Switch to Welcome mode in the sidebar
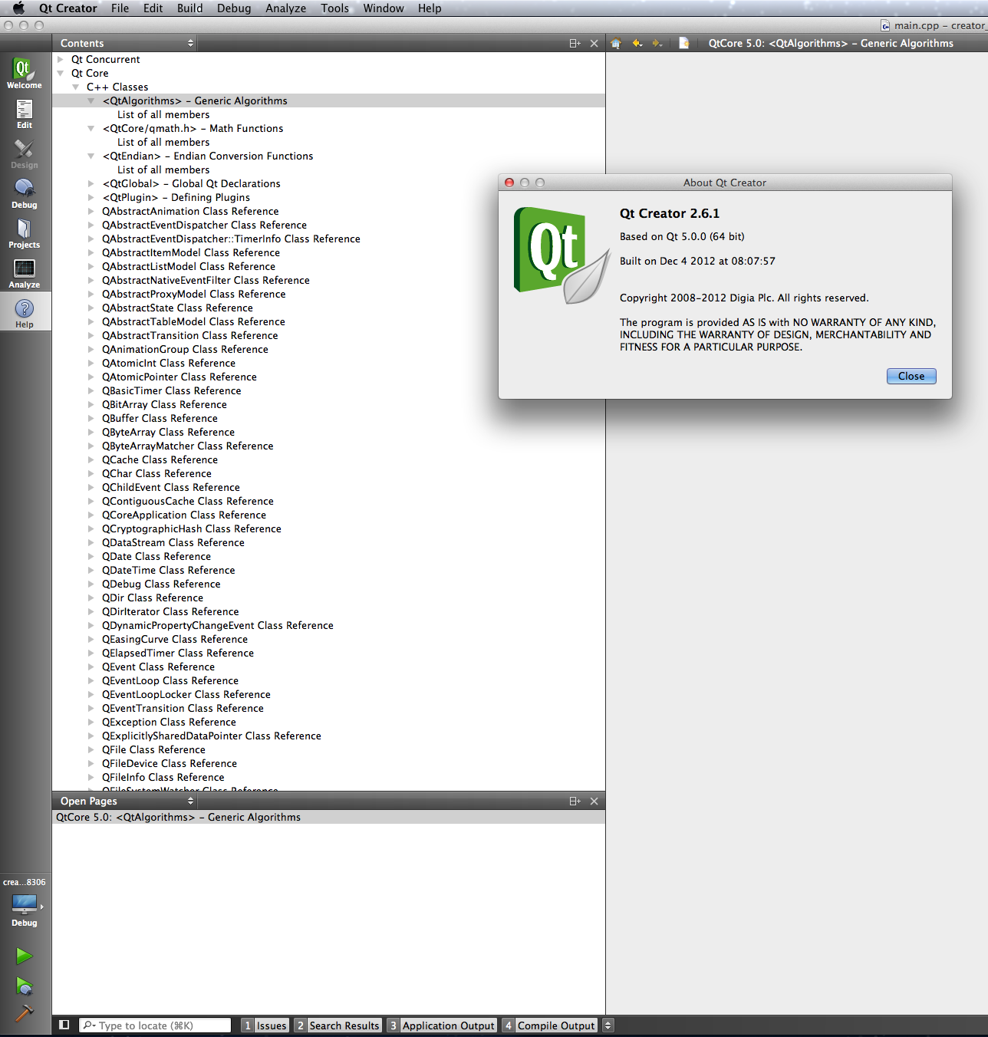The width and height of the screenshot is (988, 1037). [24, 74]
